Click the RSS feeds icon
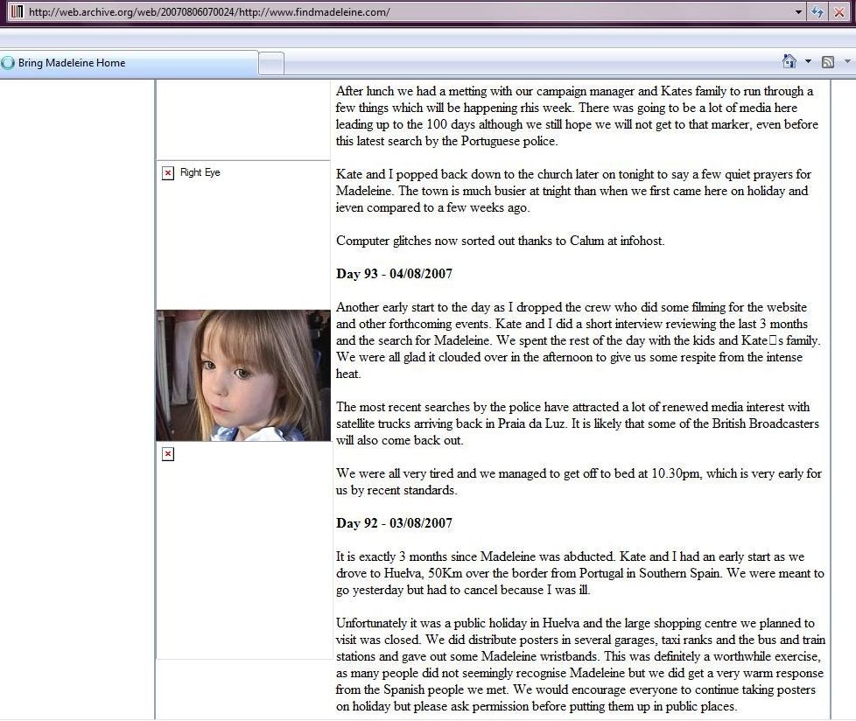The height and width of the screenshot is (721, 856). pos(827,62)
